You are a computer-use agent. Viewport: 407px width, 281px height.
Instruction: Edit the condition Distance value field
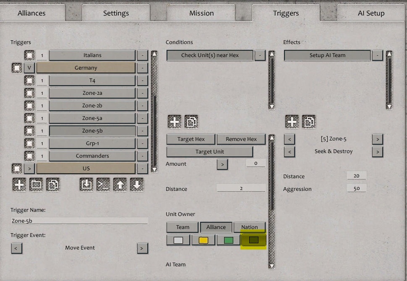(x=241, y=188)
